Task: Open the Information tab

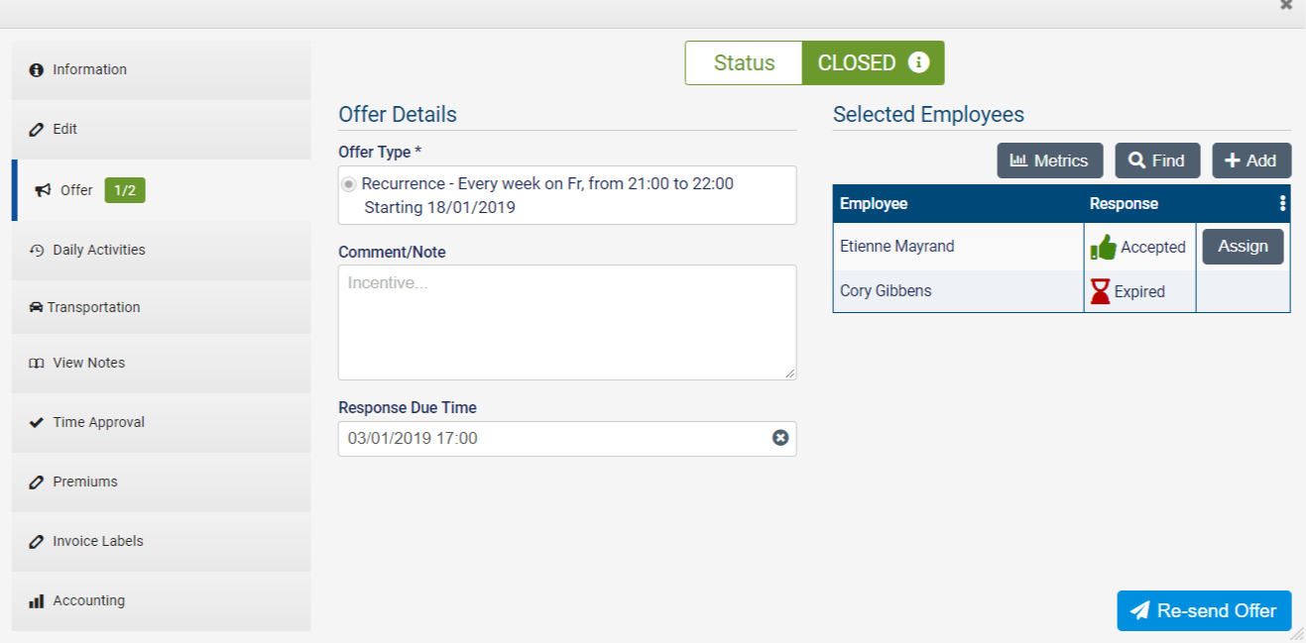Action: click(89, 69)
